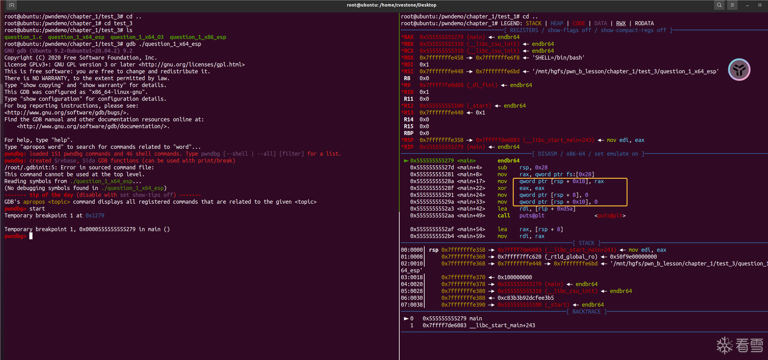Click the maximize window button
The width and height of the screenshot is (768, 360).
tap(760, 5)
